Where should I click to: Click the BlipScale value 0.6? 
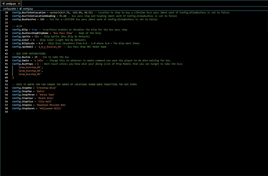41,43
